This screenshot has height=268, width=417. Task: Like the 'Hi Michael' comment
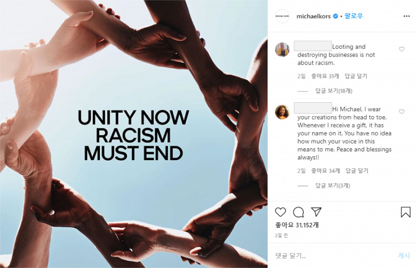402,112
